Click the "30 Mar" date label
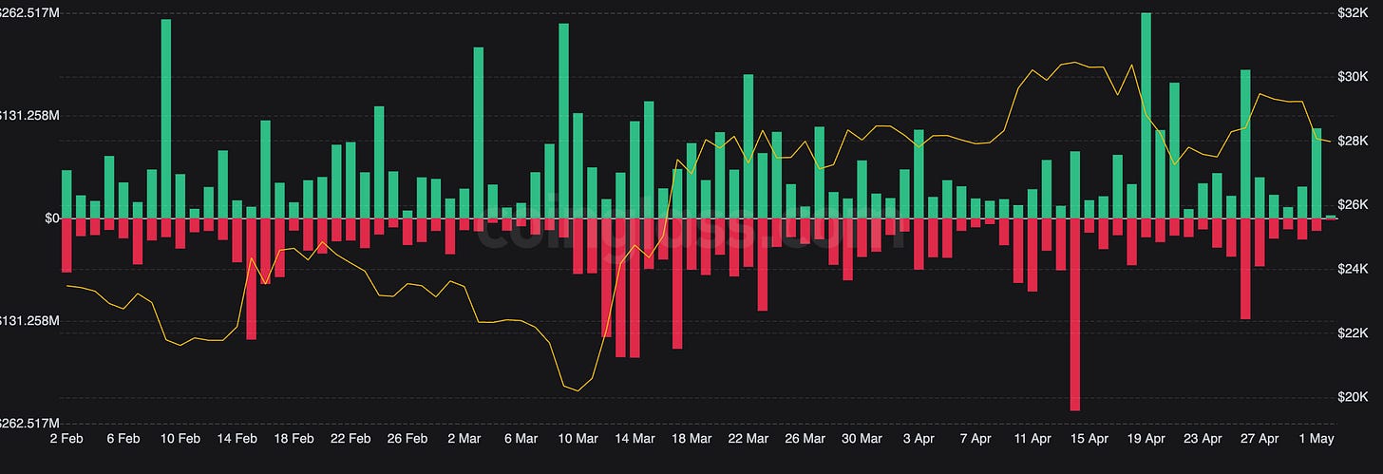This screenshot has width=1383, height=474. pos(862,439)
